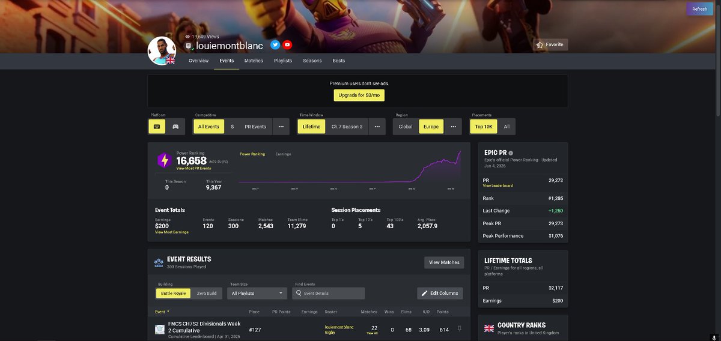The image size is (721, 341).
Task: Open the Overview tab
Action: 198,61
